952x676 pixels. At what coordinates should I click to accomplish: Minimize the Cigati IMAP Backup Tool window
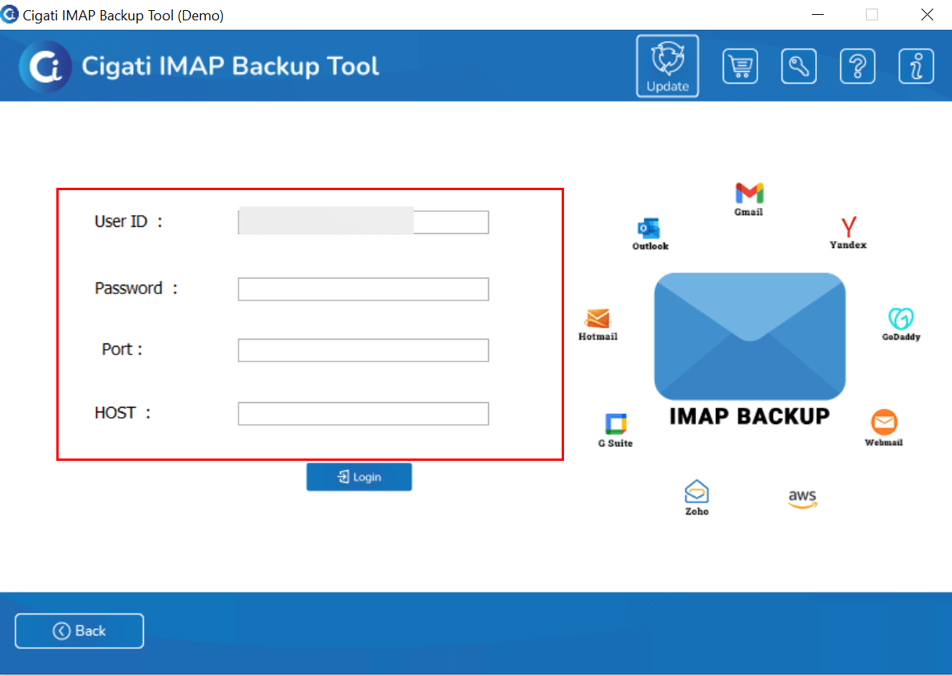(818, 15)
